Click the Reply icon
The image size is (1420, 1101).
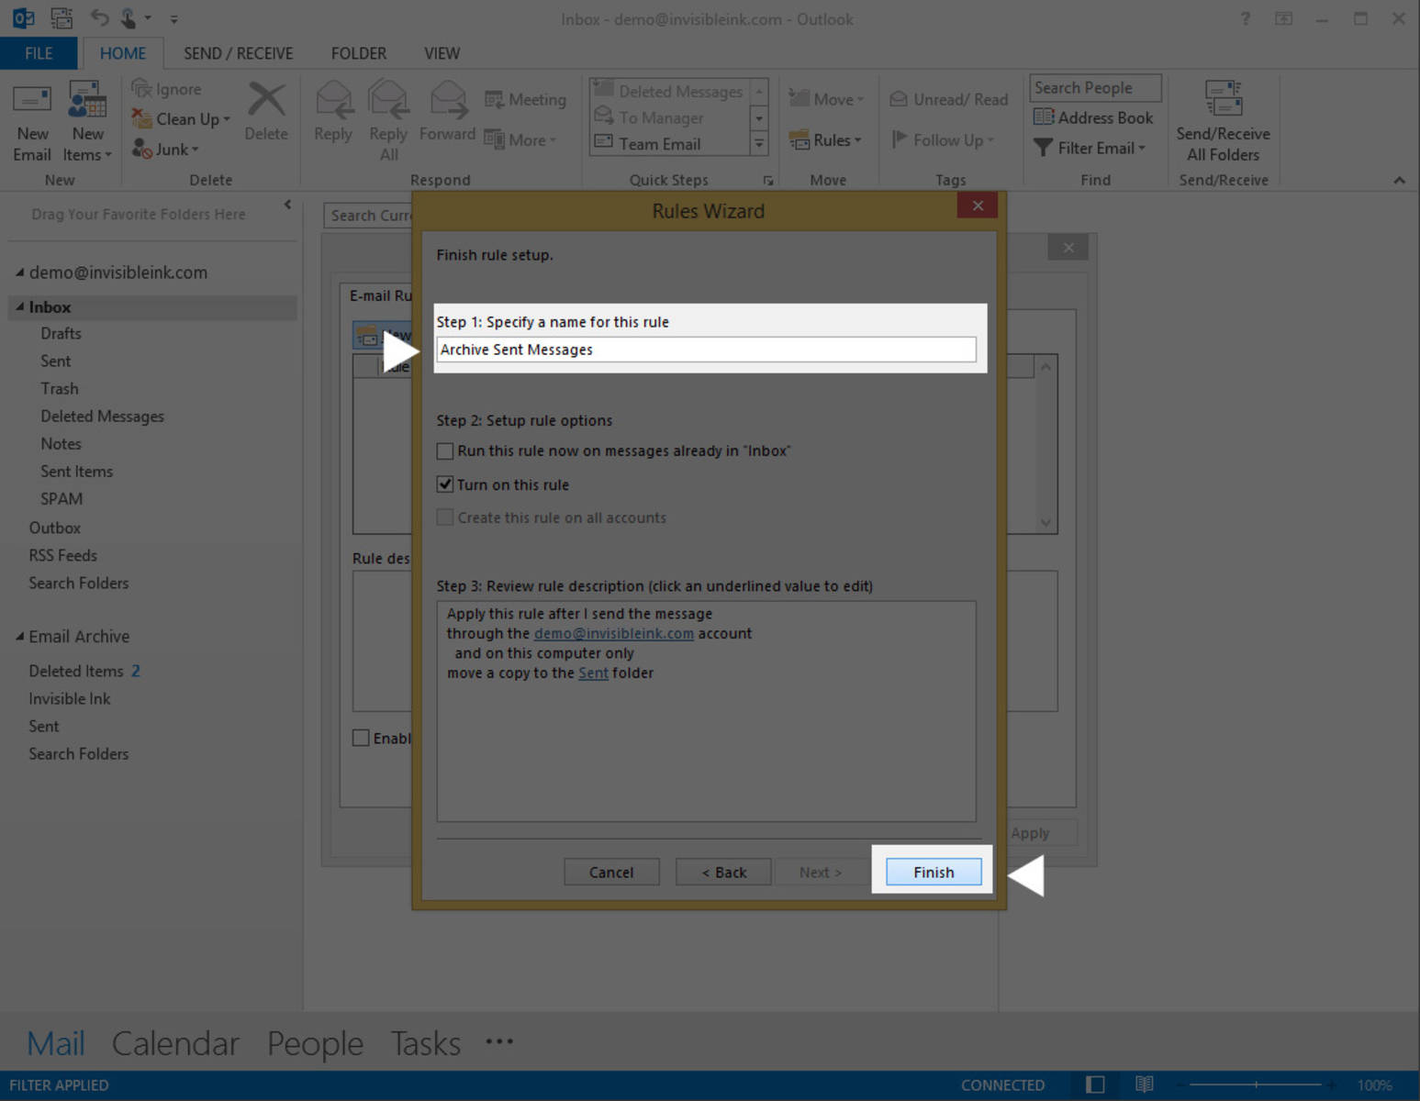(333, 99)
